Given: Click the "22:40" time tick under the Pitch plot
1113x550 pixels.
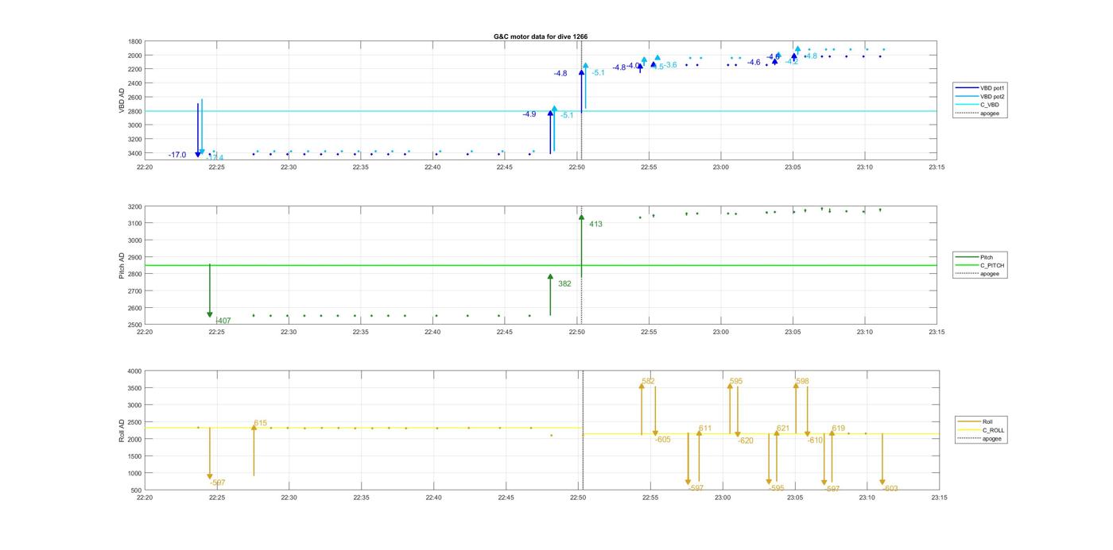Looking at the screenshot, I should tap(432, 332).
